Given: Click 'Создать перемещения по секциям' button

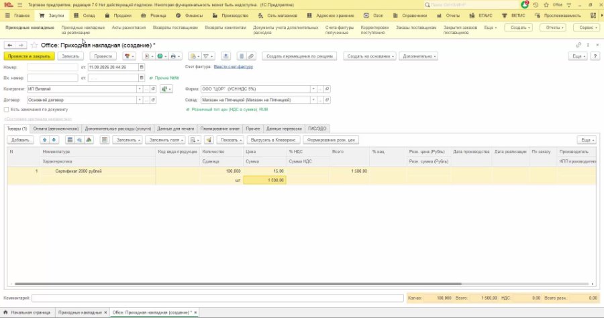Looking at the screenshot, I should tap(299, 56).
